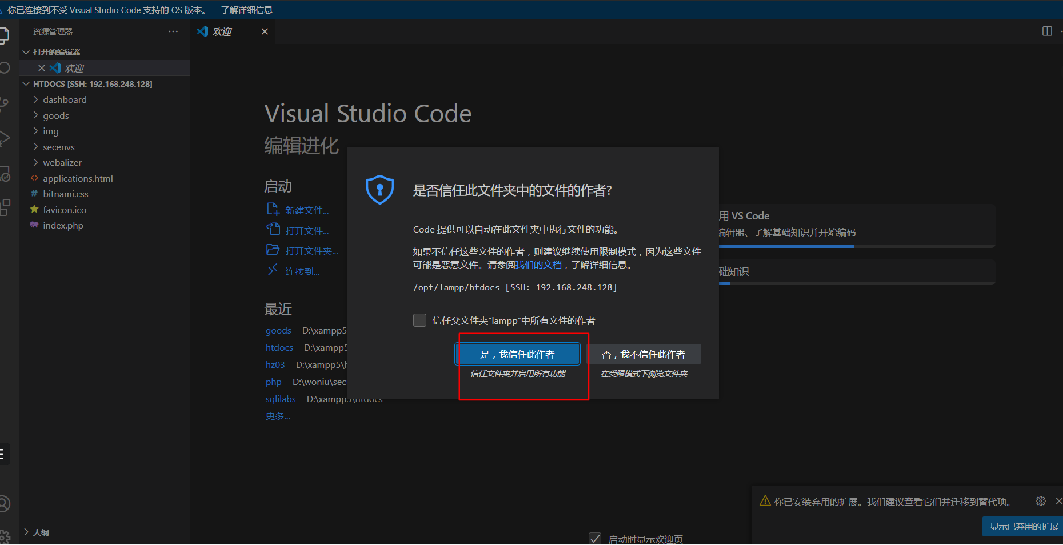Open the Manage gear in activity bar

[x=4, y=536]
